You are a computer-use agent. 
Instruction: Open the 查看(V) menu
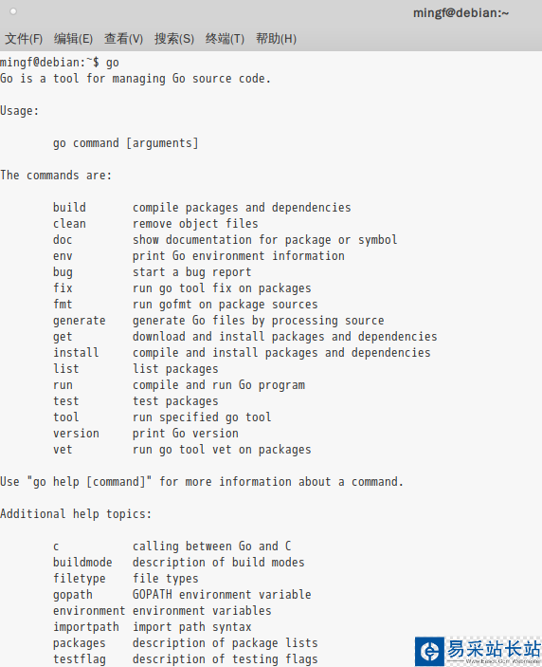point(123,39)
